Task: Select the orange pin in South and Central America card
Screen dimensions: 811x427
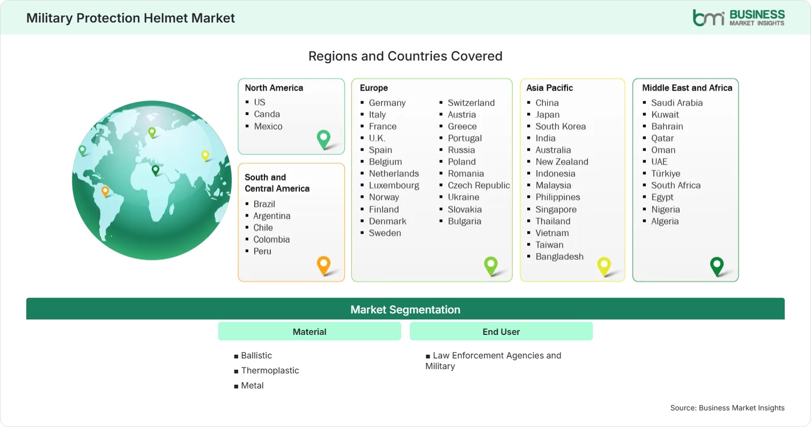Action: point(323,265)
